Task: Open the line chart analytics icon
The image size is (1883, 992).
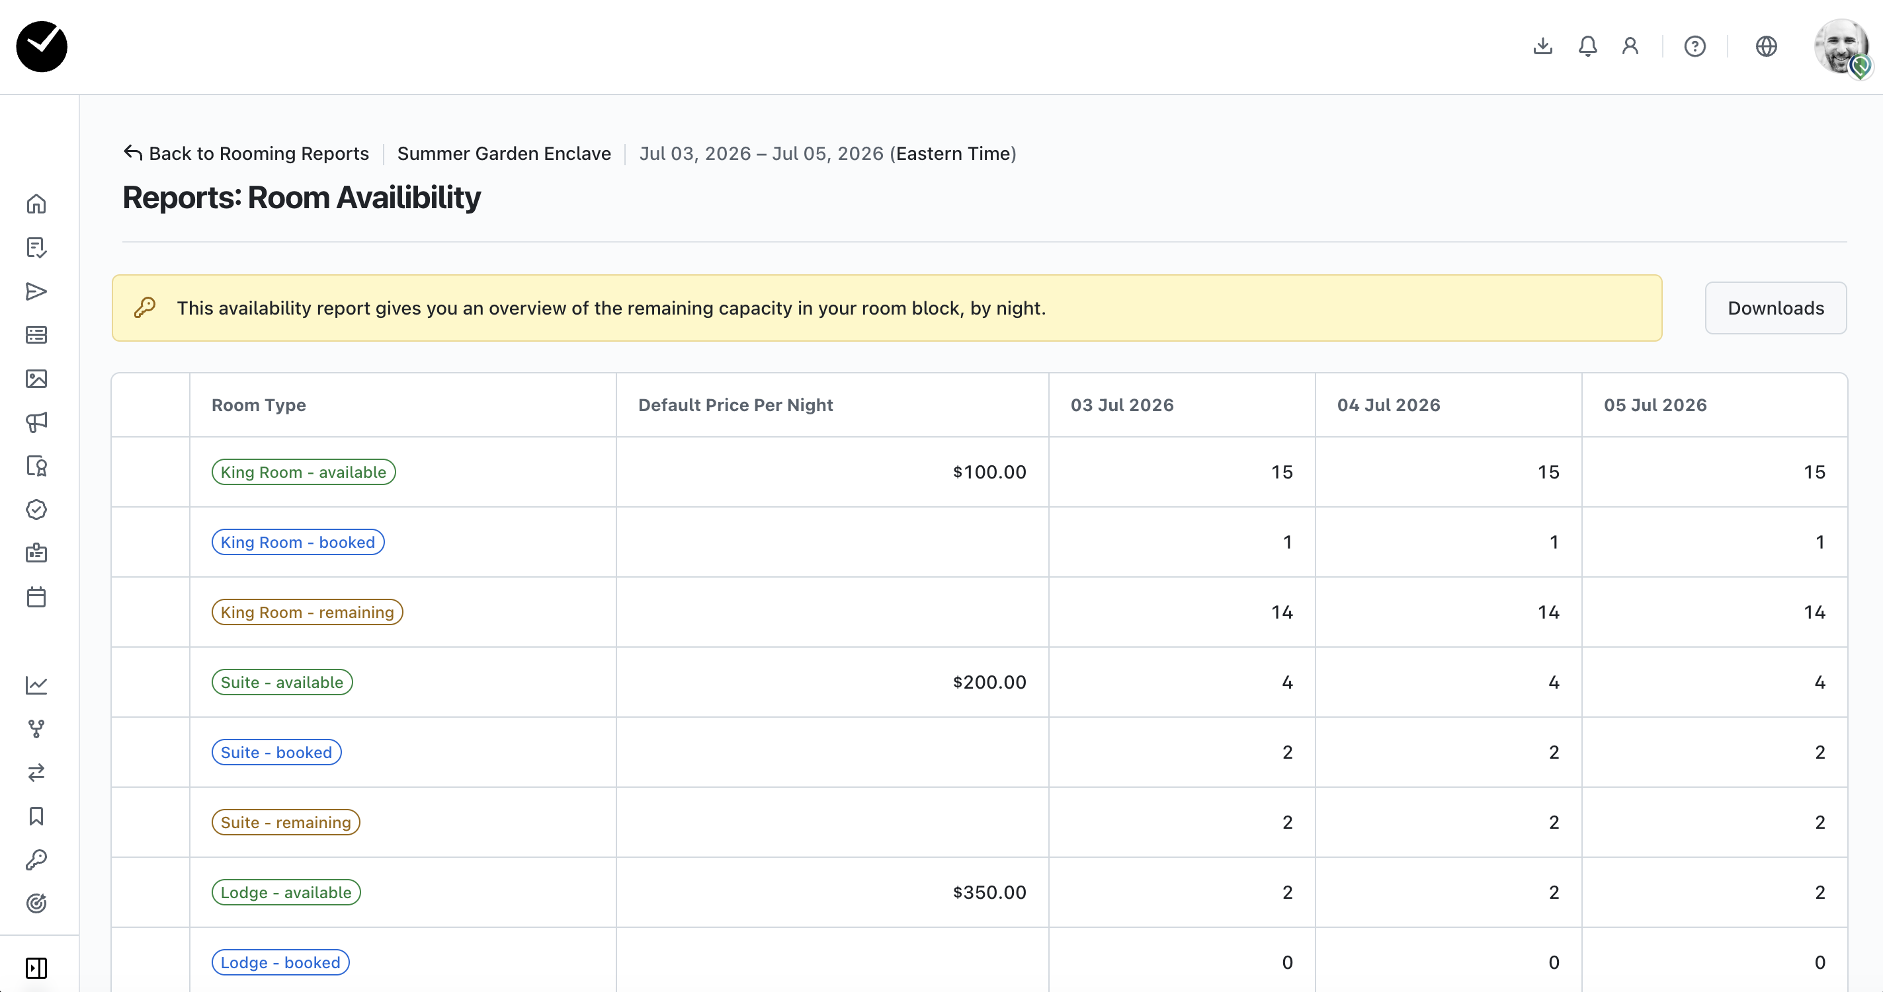Action: coord(36,685)
